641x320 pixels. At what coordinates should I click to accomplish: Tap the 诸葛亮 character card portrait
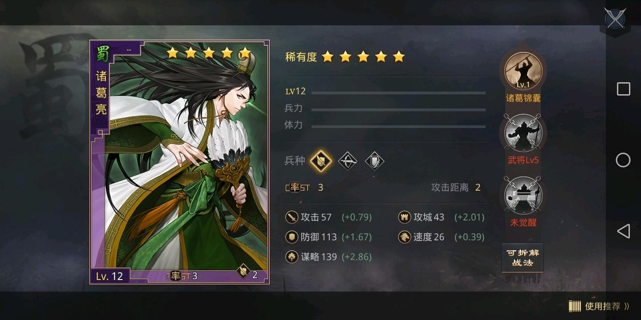[x=180, y=162]
